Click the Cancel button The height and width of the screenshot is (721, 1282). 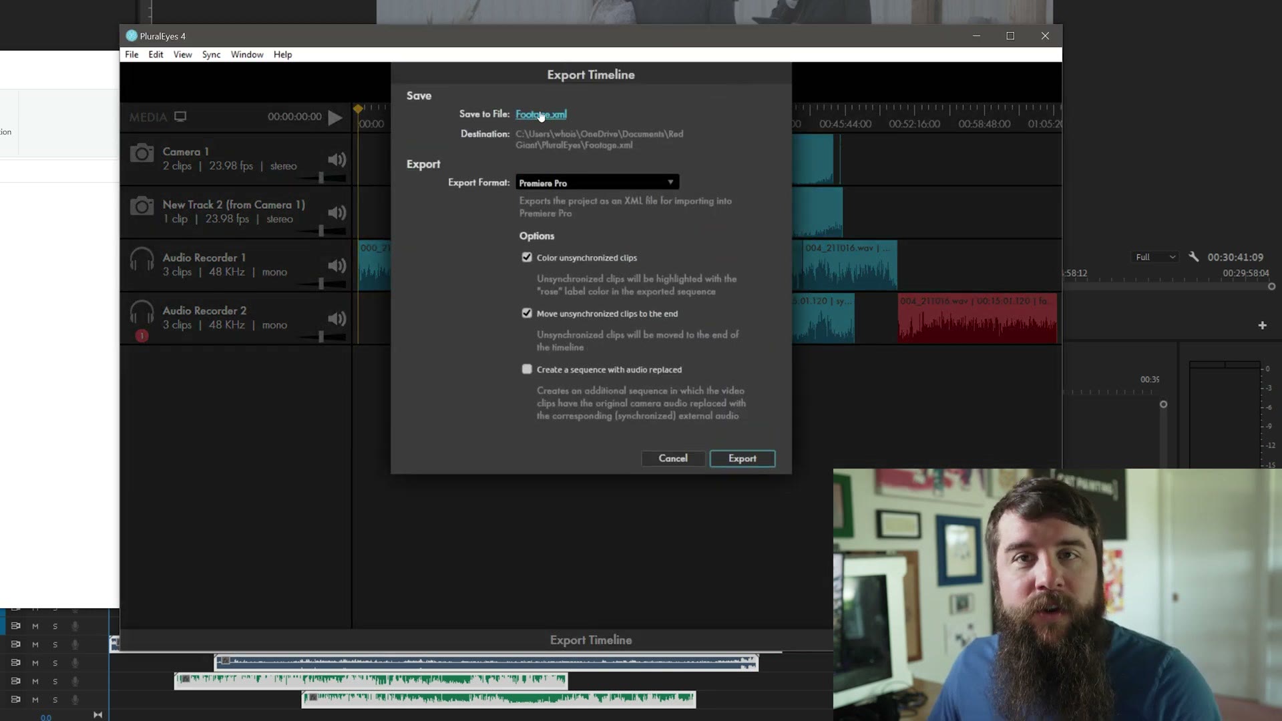673,459
